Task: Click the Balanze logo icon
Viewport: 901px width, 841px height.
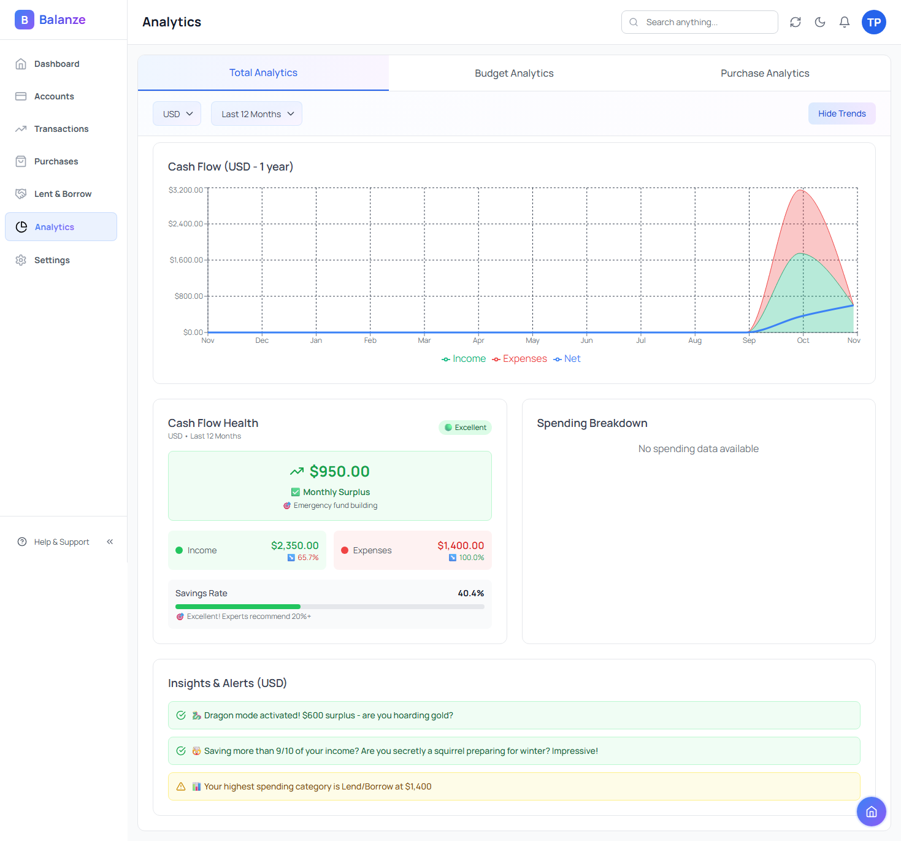Action: point(24,20)
